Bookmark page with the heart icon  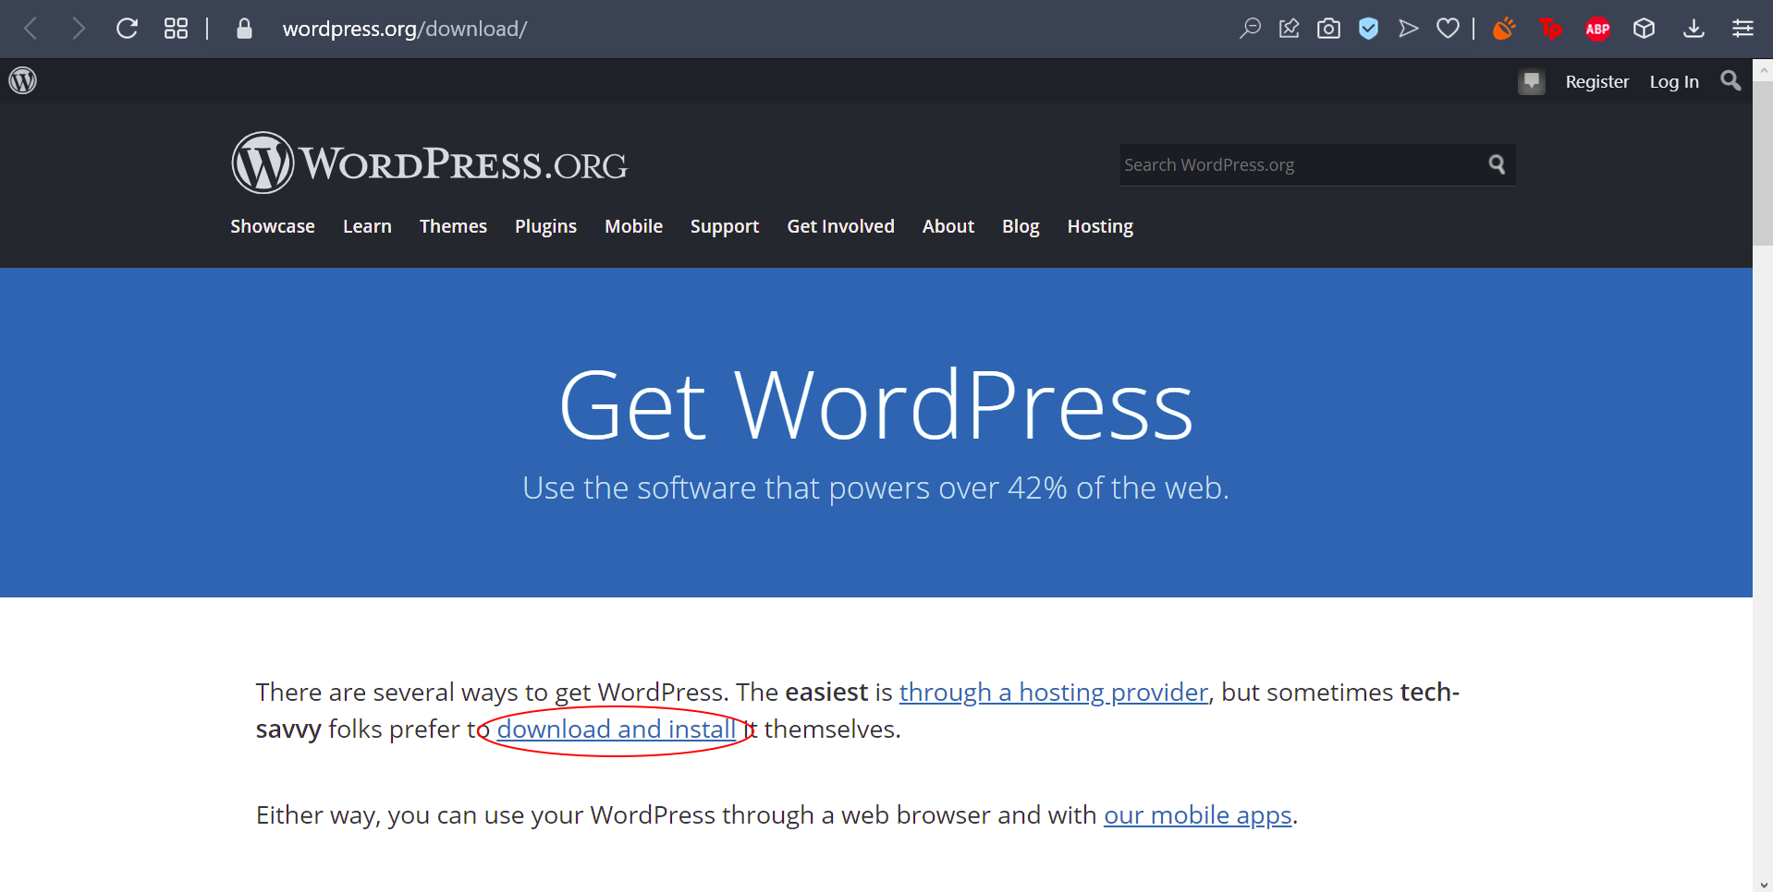tap(1448, 29)
